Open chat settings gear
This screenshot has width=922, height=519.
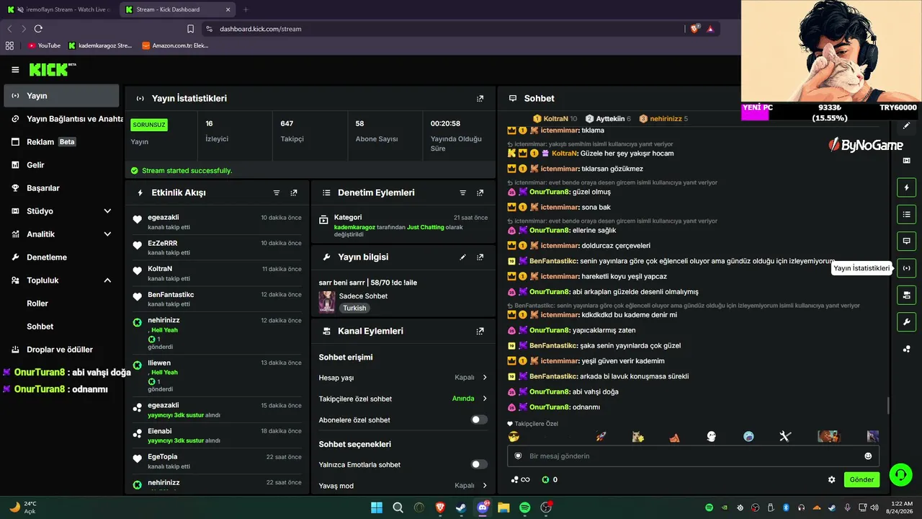(x=832, y=480)
